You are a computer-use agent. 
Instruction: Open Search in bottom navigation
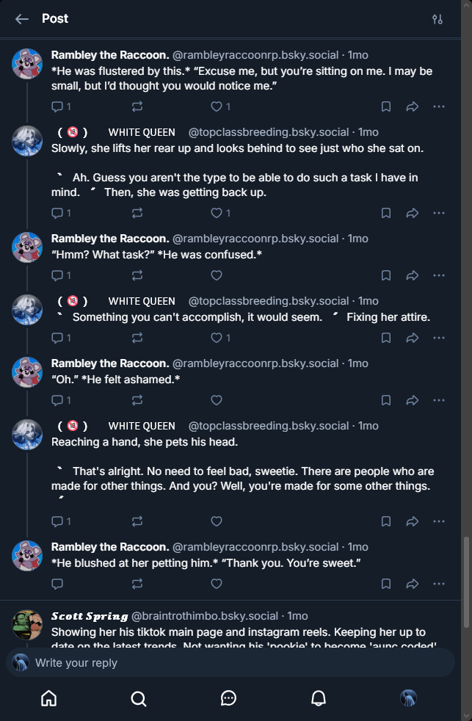coord(139,698)
